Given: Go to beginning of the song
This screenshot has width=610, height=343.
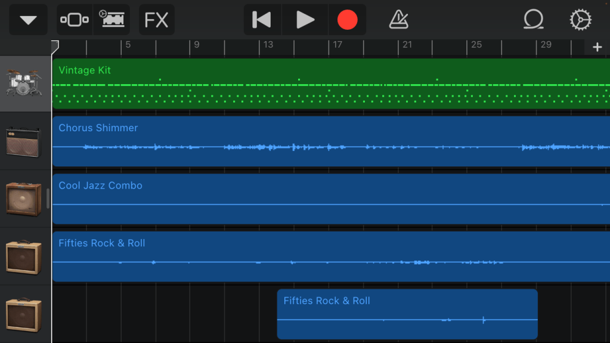Looking at the screenshot, I should coord(262,20).
